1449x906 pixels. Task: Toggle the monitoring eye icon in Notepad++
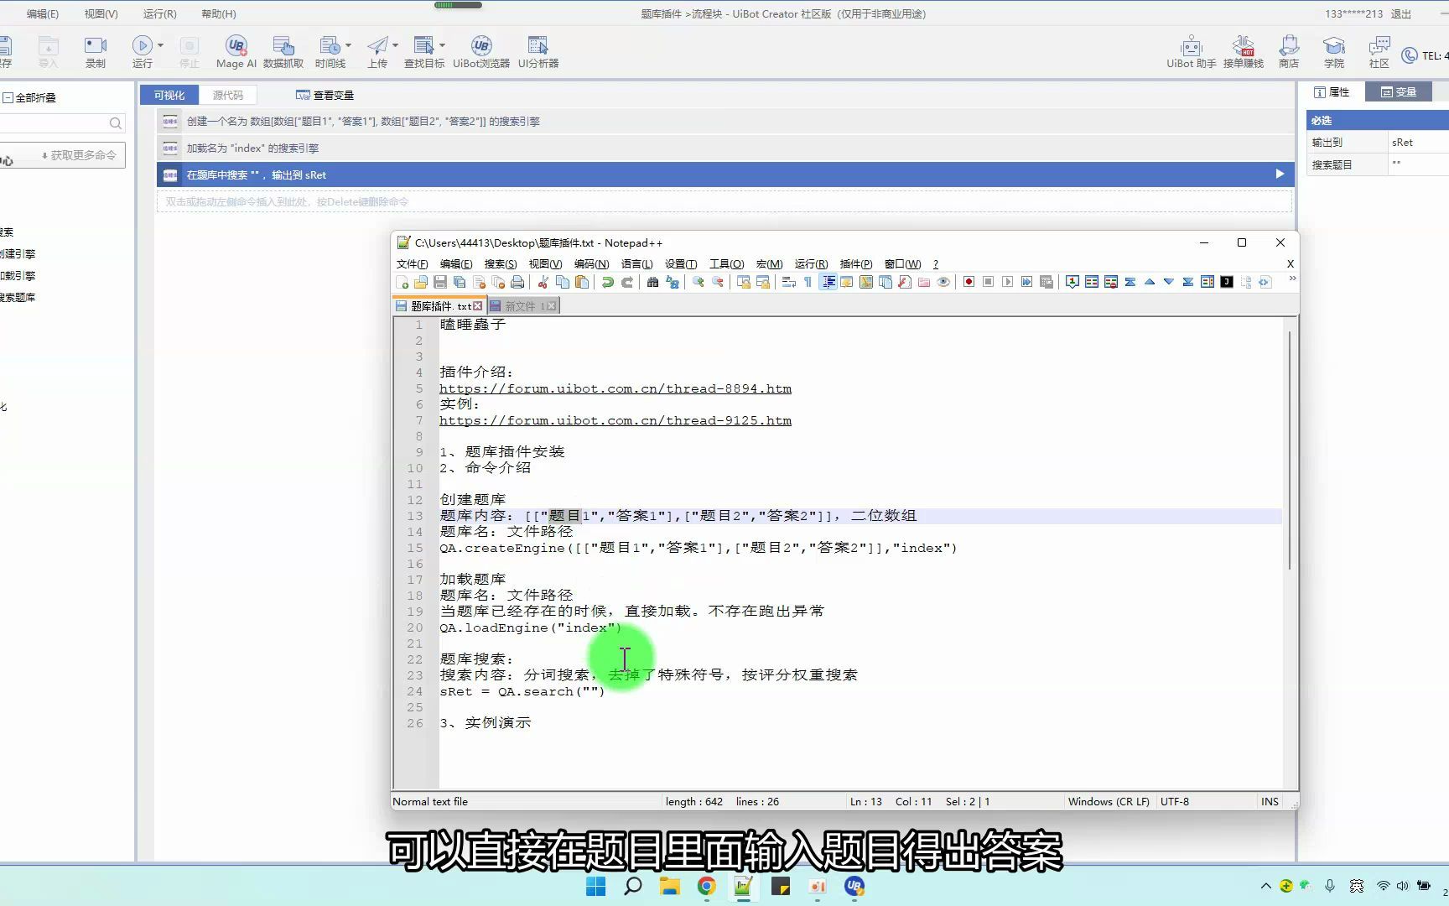(x=943, y=282)
